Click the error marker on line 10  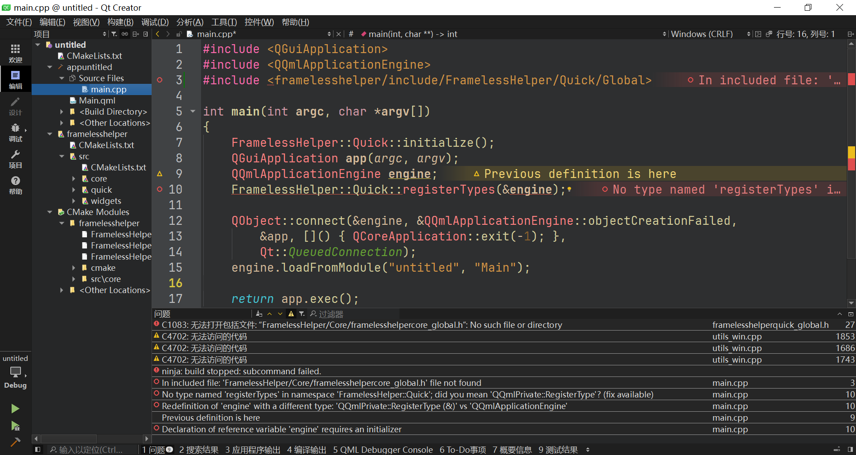point(160,189)
